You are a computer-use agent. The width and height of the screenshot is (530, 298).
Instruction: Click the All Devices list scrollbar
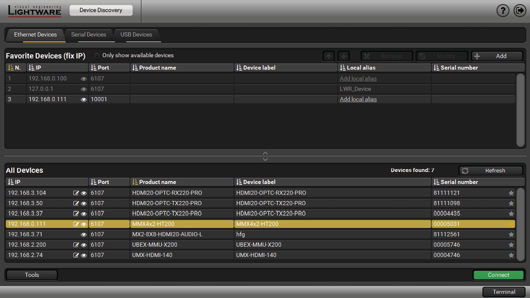[x=520, y=224]
